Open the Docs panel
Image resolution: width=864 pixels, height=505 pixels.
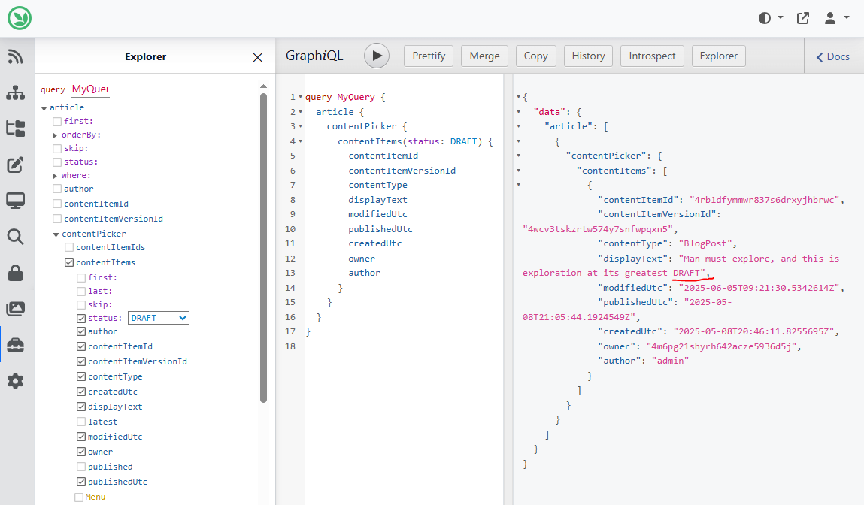coord(832,56)
